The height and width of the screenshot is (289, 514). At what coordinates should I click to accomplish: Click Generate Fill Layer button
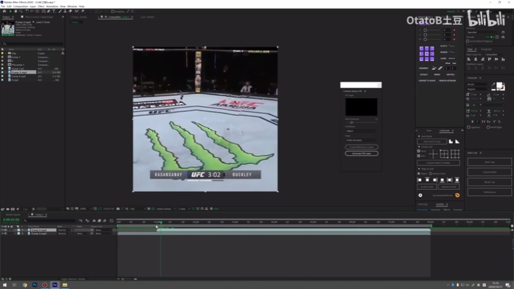(x=362, y=154)
